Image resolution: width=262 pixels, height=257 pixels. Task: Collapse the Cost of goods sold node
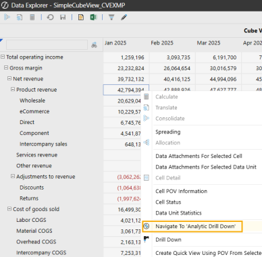[9, 208]
